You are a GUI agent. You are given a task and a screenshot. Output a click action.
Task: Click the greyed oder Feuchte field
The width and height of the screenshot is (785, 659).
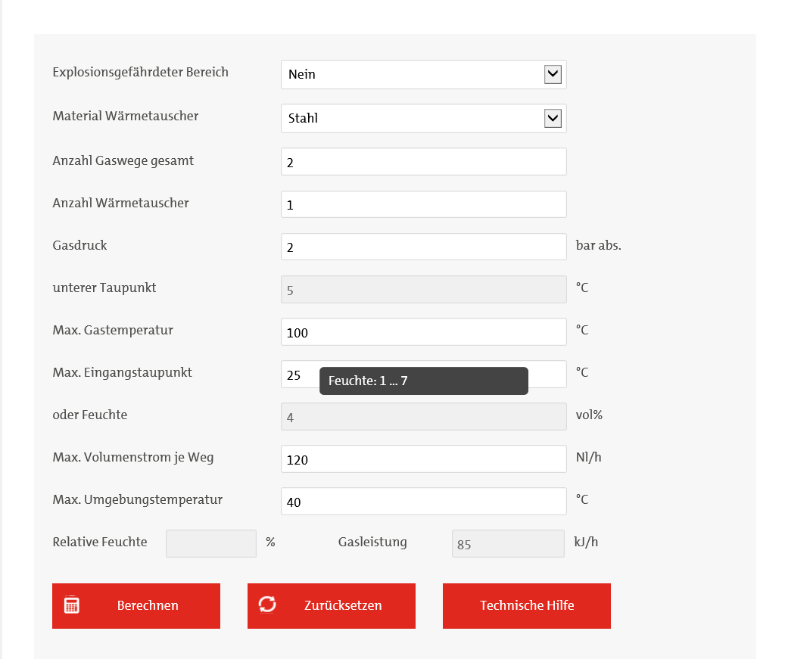click(x=423, y=416)
